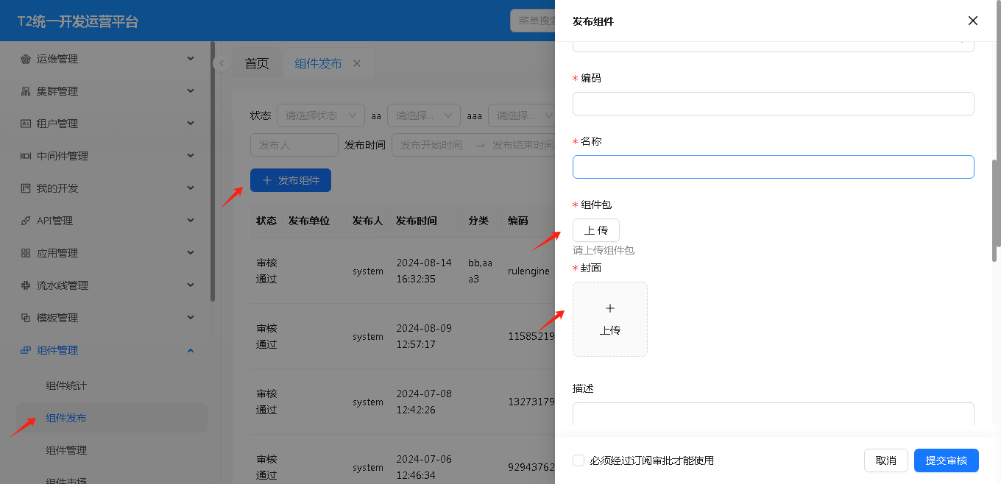Screen dimensions: 1001x484
Task: Click the 流水线管理 sidebar icon
Action: (x=26, y=285)
